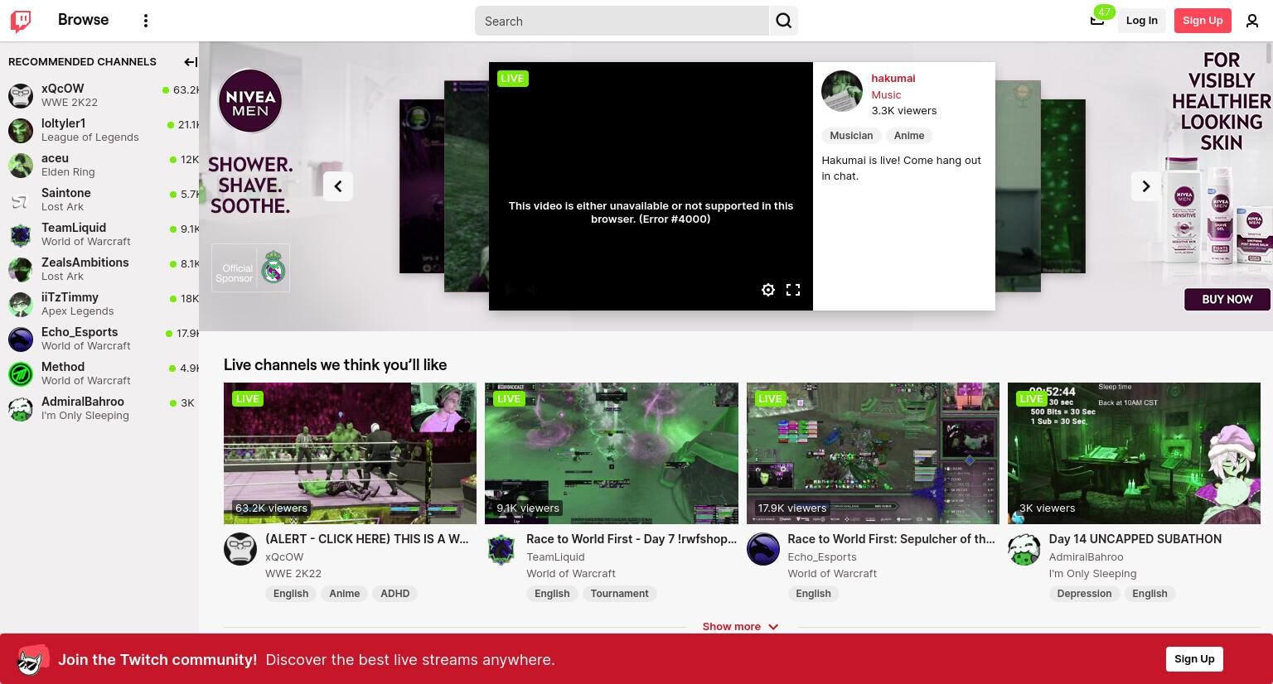The width and height of the screenshot is (1273, 684).
Task: Click AdmiralBahroo avatar beside stream card
Action: click(x=1024, y=549)
